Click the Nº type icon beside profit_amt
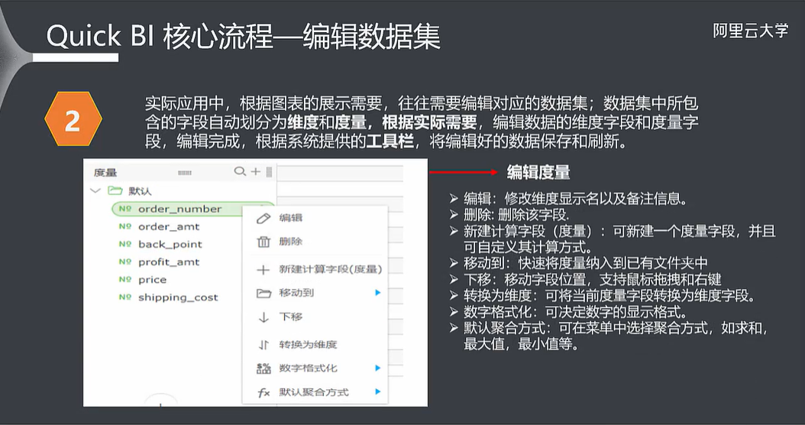Viewport: 805px width, 425px height. click(x=125, y=261)
